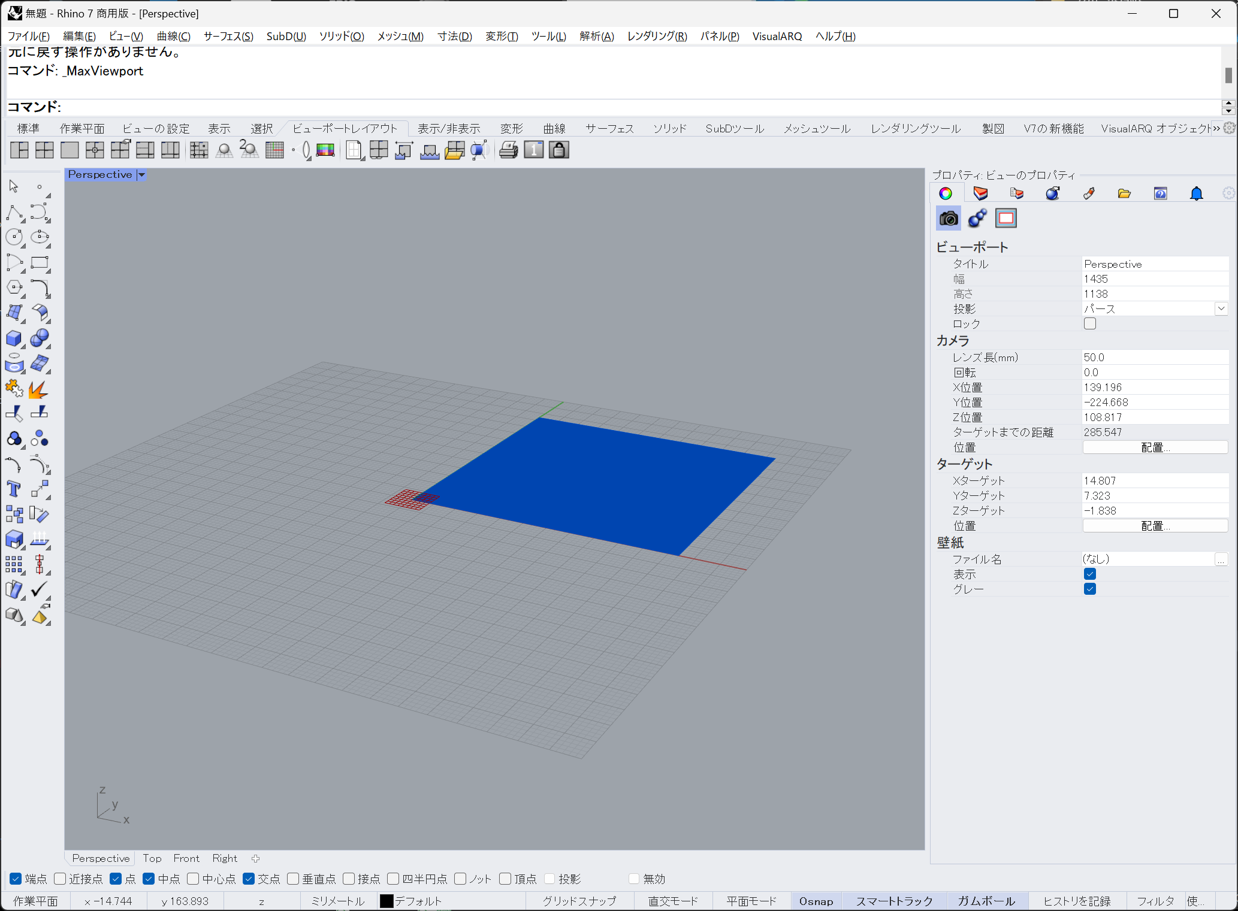Screen dimensions: 1238x911
Task: Expand hidden toolbar tabs with the » chevron
Action: tap(1216, 128)
